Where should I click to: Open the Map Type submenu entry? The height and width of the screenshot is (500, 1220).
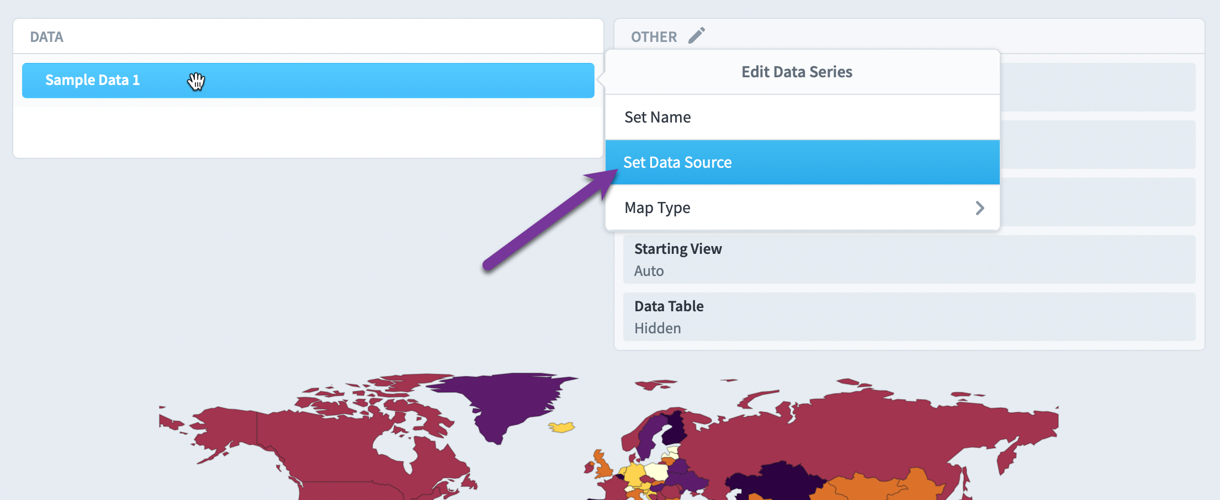pyautogui.click(x=802, y=208)
